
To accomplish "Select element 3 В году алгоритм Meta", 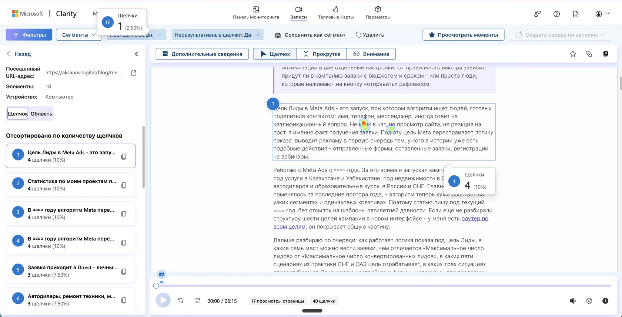I will (71, 213).
